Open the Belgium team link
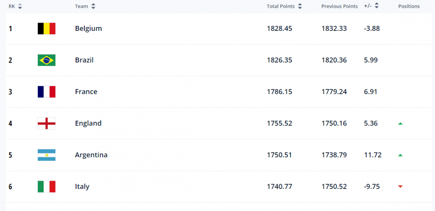The image size is (435, 211). (x=88, y=29)
